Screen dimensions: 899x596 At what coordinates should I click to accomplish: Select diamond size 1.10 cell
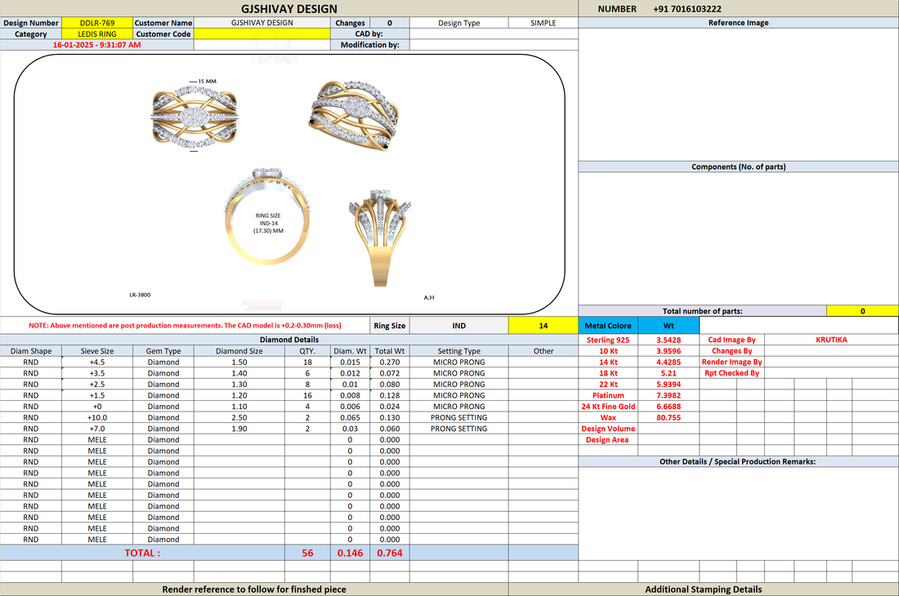coord(239,407)
